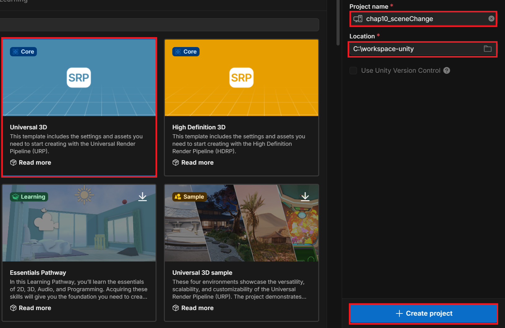
Task: Click the download icon on Essentials Pathway card
Action: 143,196
